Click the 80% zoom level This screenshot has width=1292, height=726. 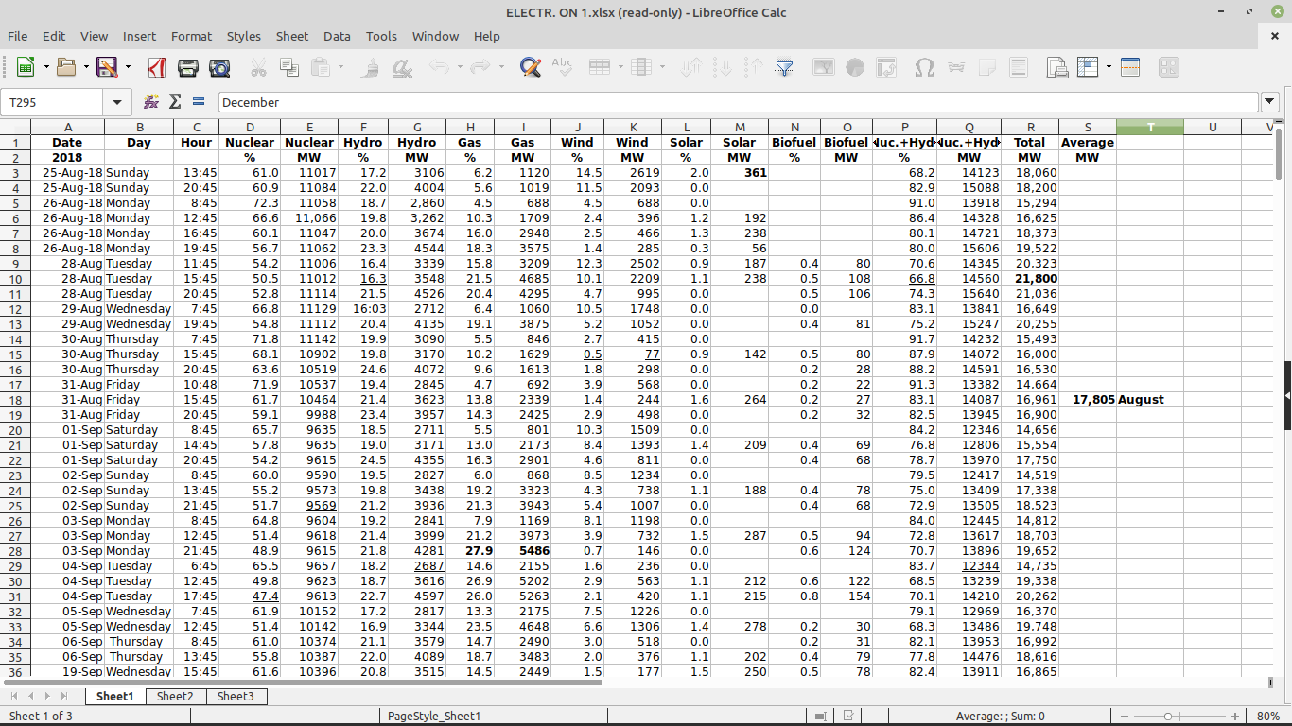(x=1269, y=717)
